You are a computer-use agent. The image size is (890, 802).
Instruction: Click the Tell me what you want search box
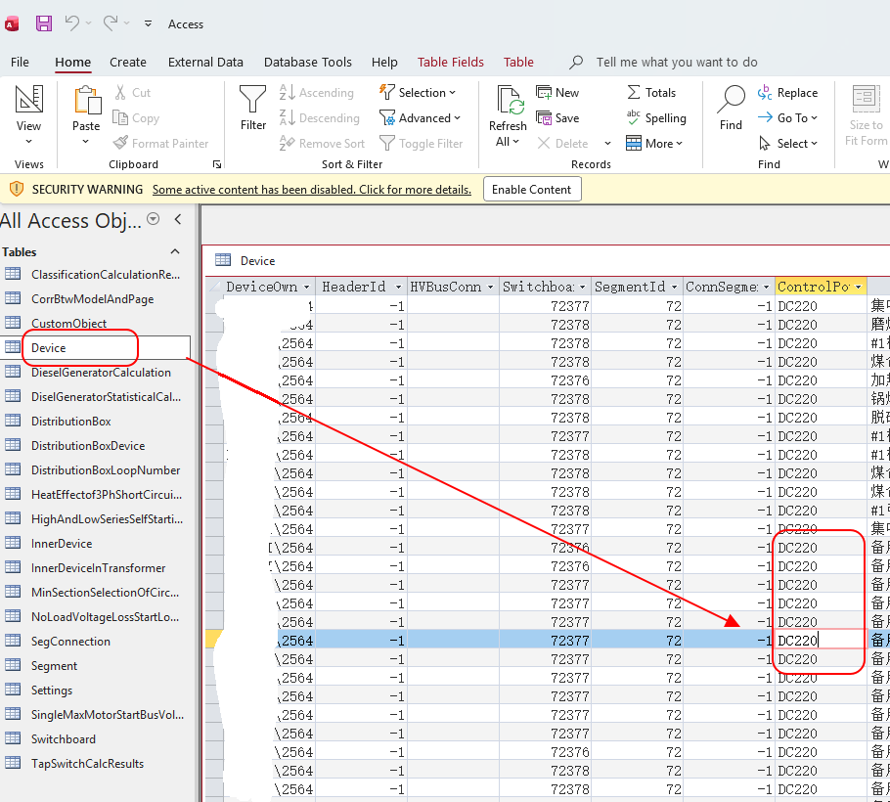(x=677, y=62)
